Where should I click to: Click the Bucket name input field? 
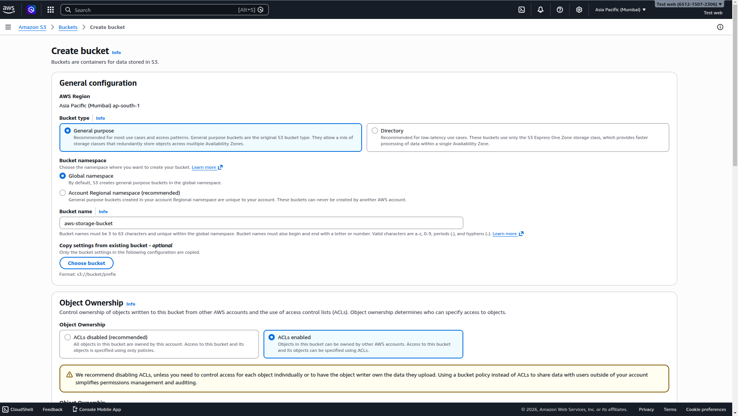click(x=261, y=223)
